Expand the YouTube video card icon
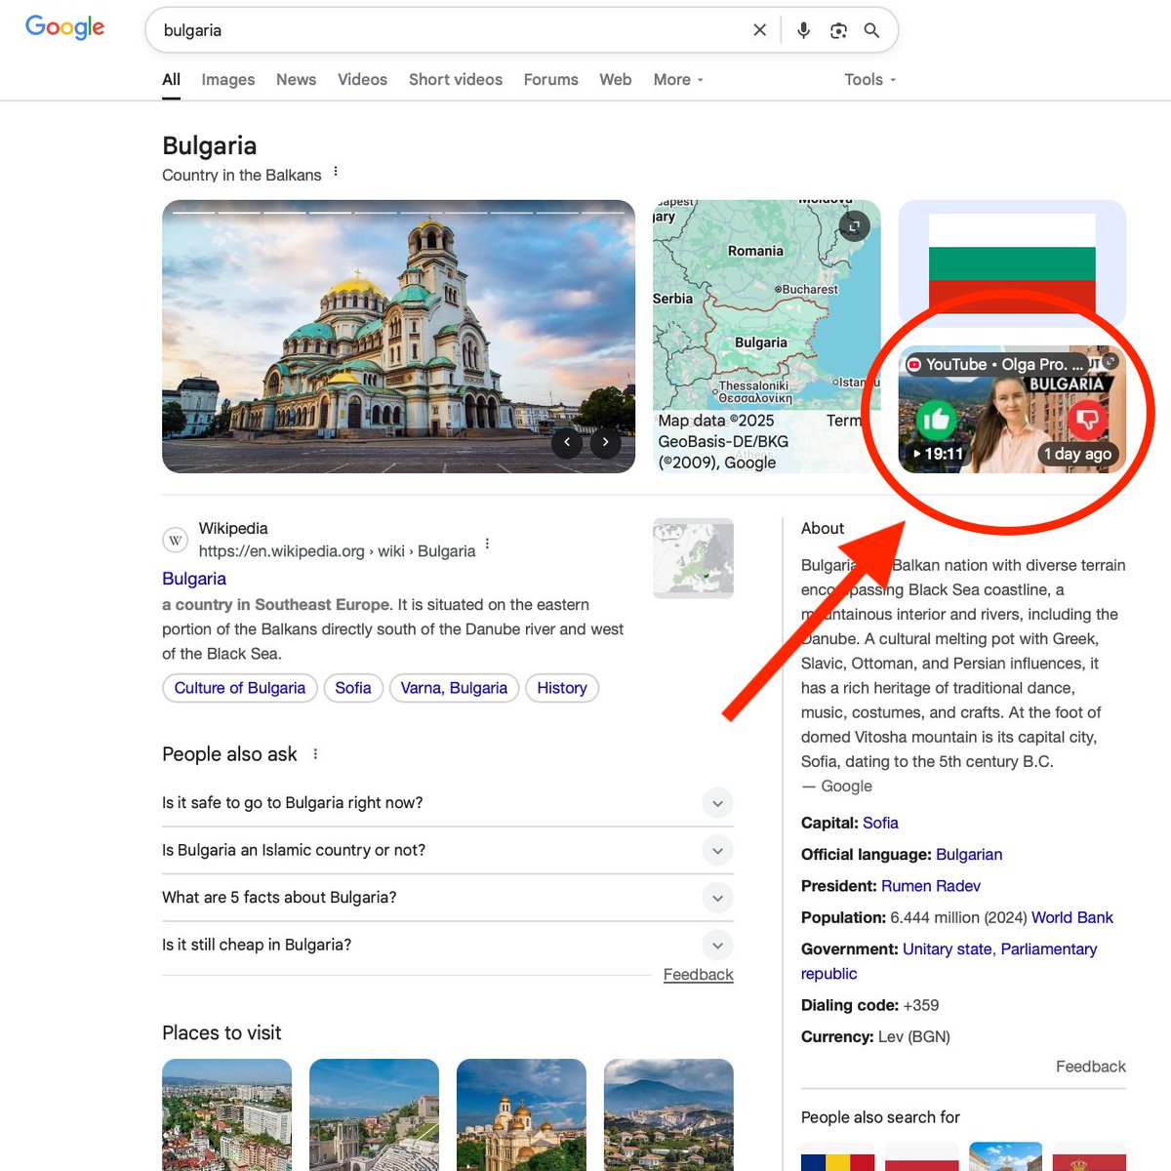The image size is (1171, 1171). (x=1110, y=361)
